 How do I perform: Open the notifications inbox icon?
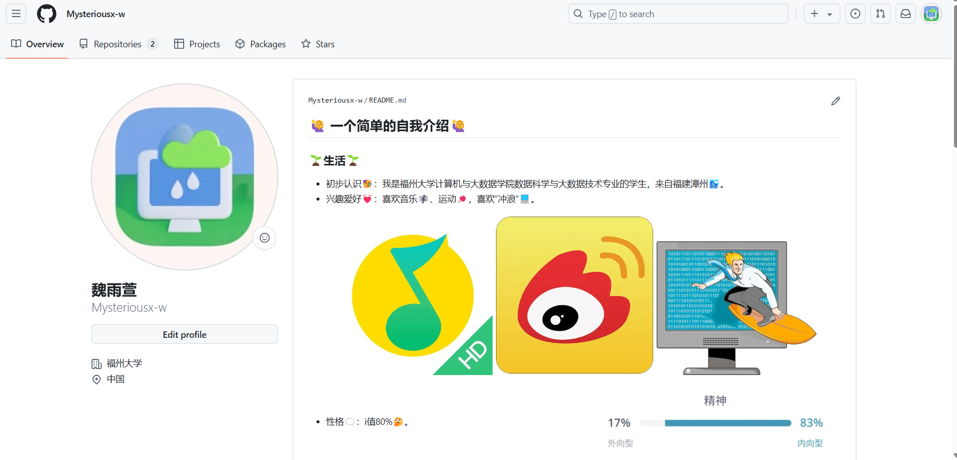[906, 14]
